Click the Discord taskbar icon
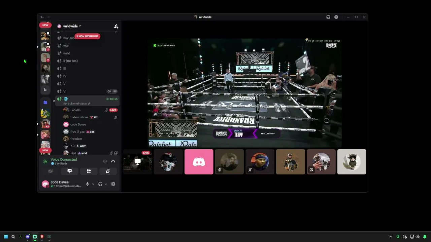This screenshot has height=242, width=431. pos(28,237)
